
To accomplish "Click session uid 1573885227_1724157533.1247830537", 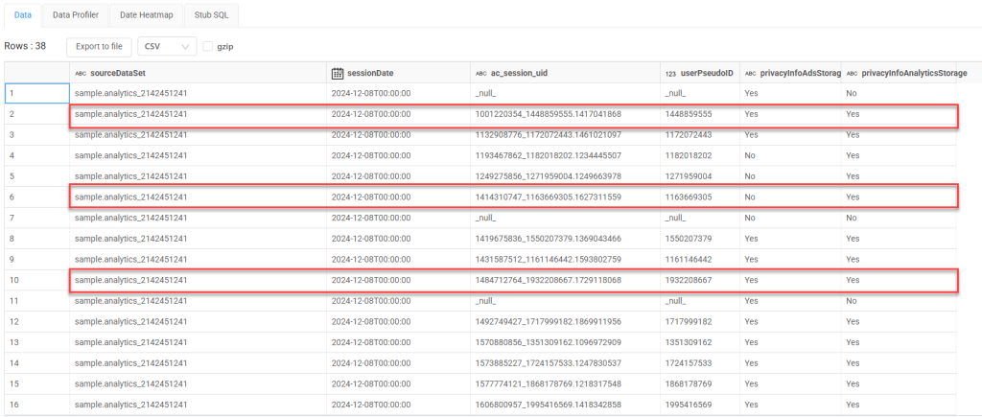I will pos(548,363).
